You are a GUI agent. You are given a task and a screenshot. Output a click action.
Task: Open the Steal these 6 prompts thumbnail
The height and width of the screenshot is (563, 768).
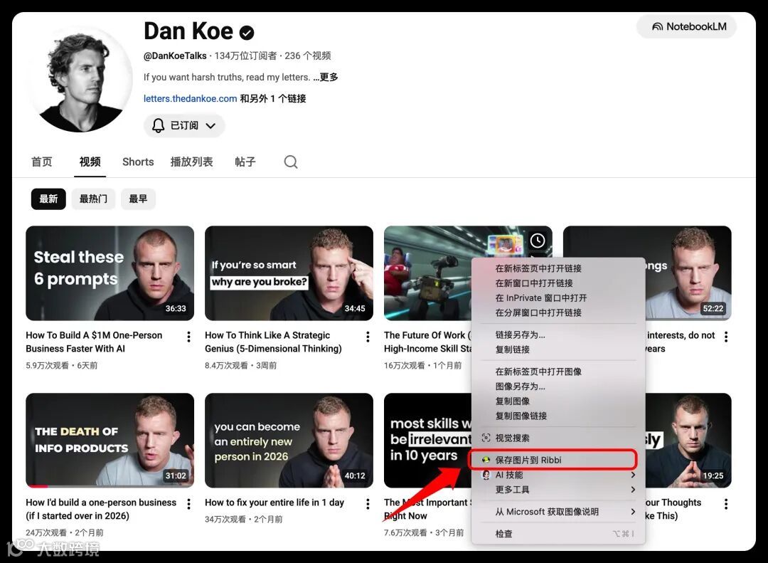pos(110,273)
